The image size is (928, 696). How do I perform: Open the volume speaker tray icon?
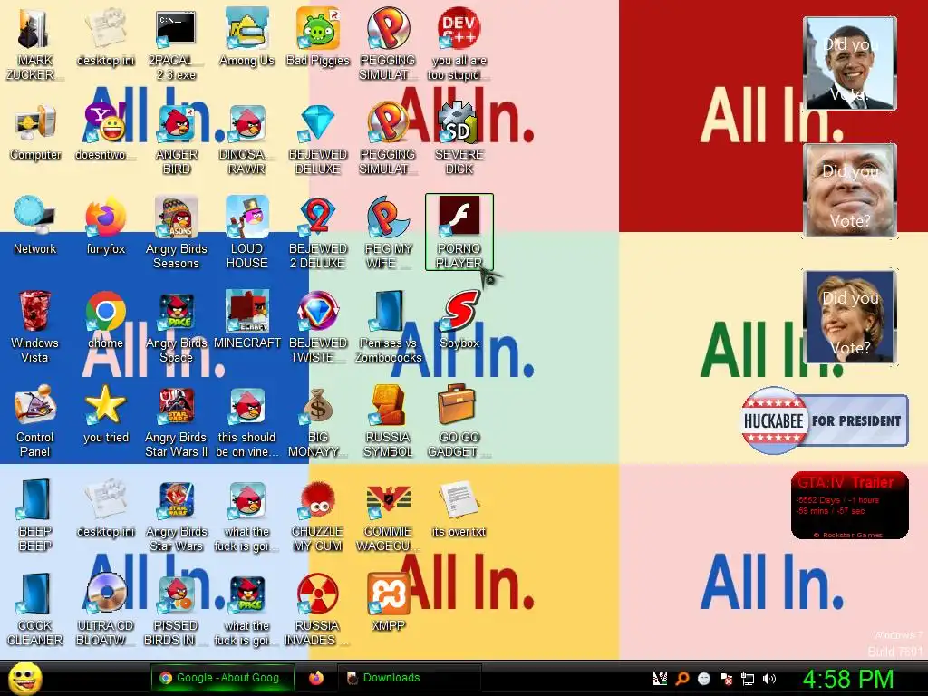[769, 679]
